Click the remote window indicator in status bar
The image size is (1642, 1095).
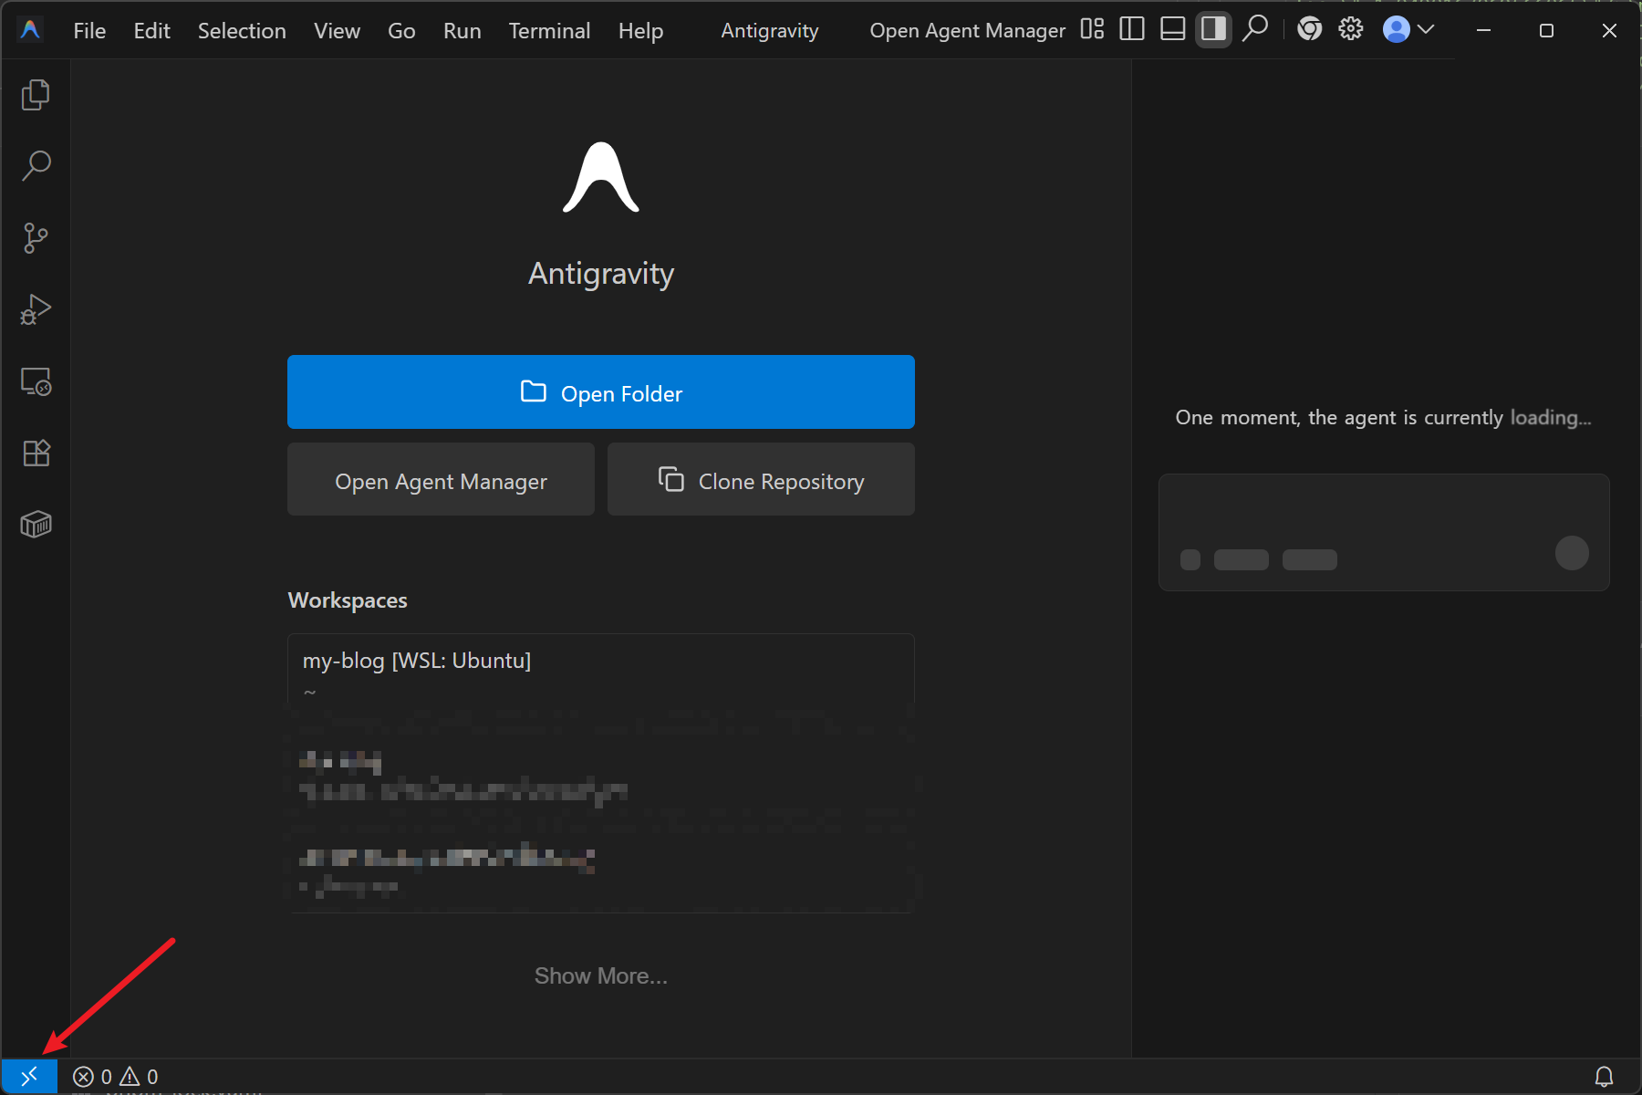[29, 1077]
